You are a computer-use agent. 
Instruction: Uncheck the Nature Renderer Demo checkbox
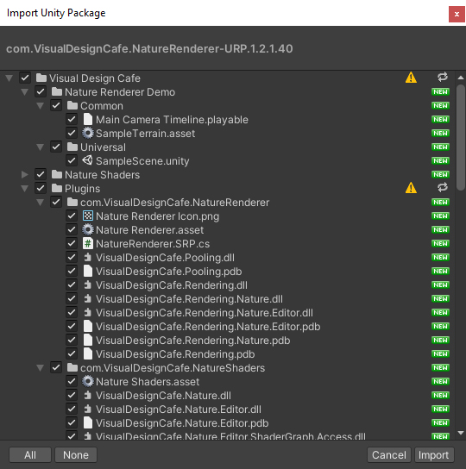pyautogui.click(x=41, y=91)
